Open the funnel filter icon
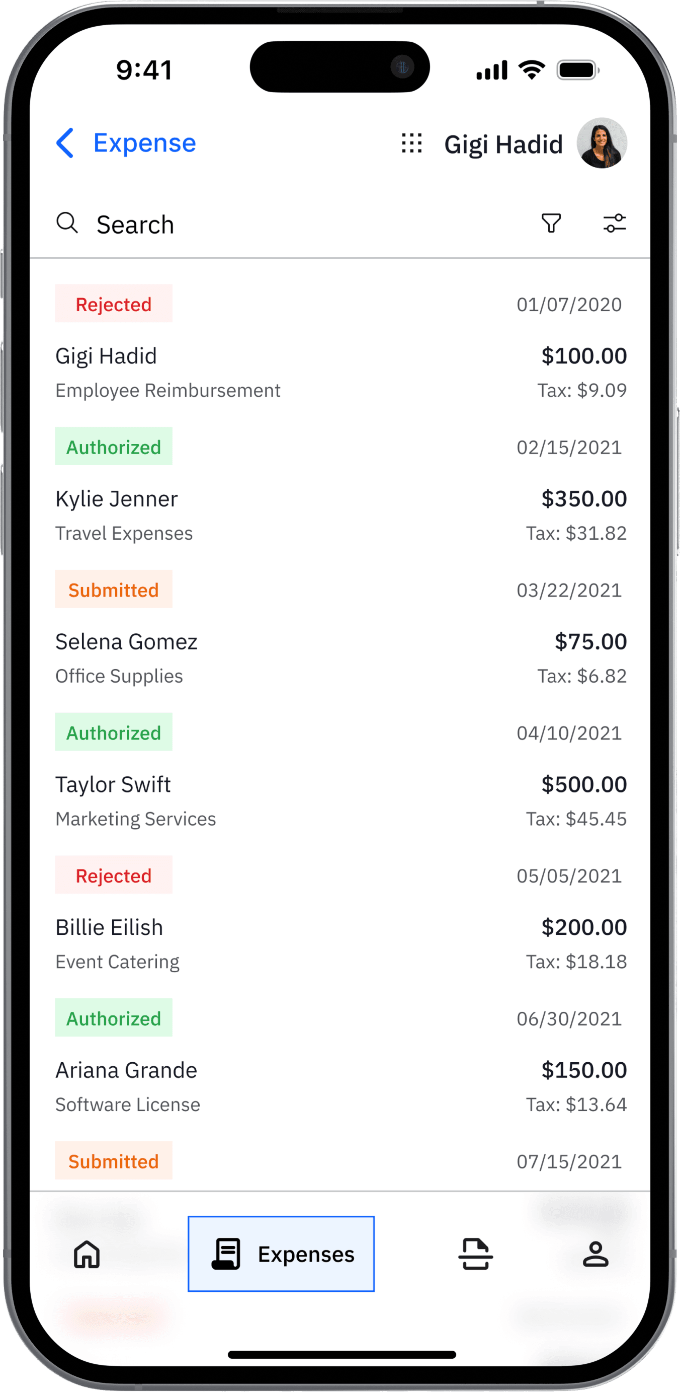Viewport: 680px width, 1392px height. coord(551,223)
